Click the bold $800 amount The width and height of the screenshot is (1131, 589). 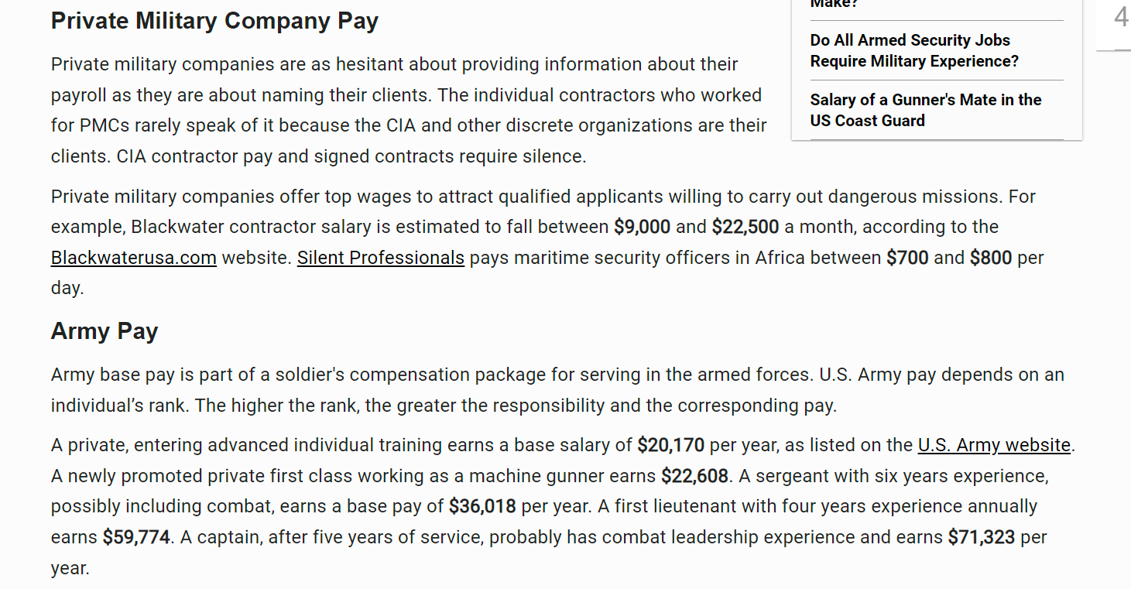click(991, 258)
